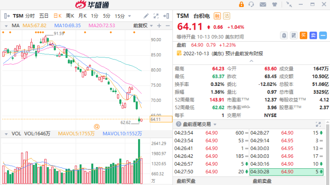Expand the tick trades list panel
The width and height of the screenshot is (330, 185).
tap(318, 124)
